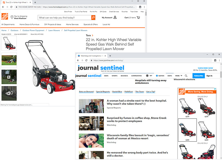Play the mower video thumbnail

pyautogui.click(x=9, y=77)
